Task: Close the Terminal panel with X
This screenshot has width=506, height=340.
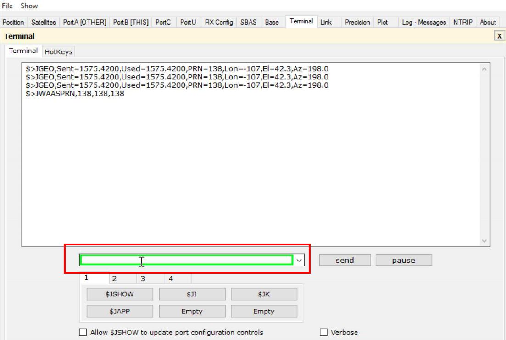Action: click(x=499, y=36)
